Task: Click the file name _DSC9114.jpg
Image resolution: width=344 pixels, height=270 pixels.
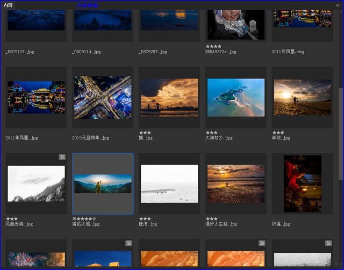Action: [87, 52]
